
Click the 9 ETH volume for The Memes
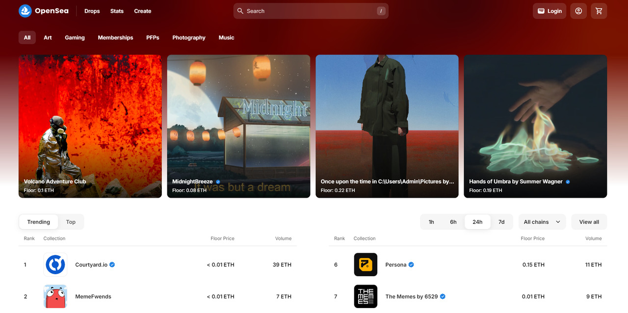pyautogui.click(x=594, y=296)
